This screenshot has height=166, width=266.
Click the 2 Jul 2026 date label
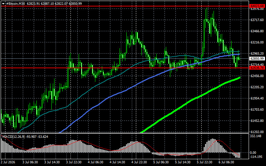8,162
